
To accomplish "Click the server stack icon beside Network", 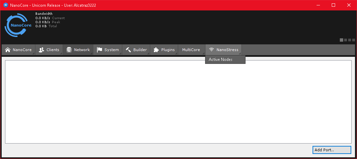I will [69, 50].
